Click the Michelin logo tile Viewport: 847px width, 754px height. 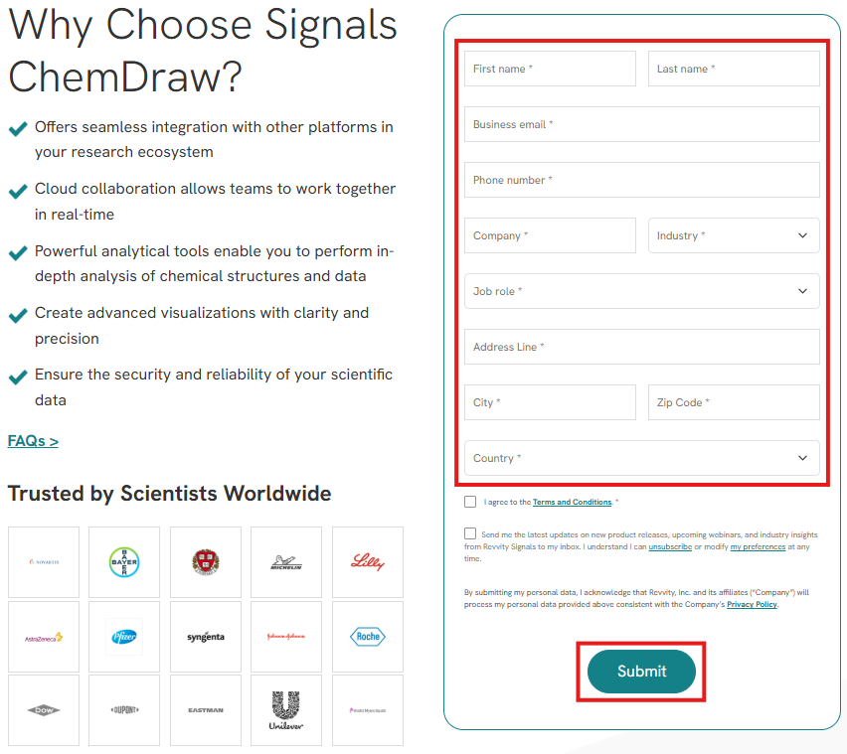[286, 562]
